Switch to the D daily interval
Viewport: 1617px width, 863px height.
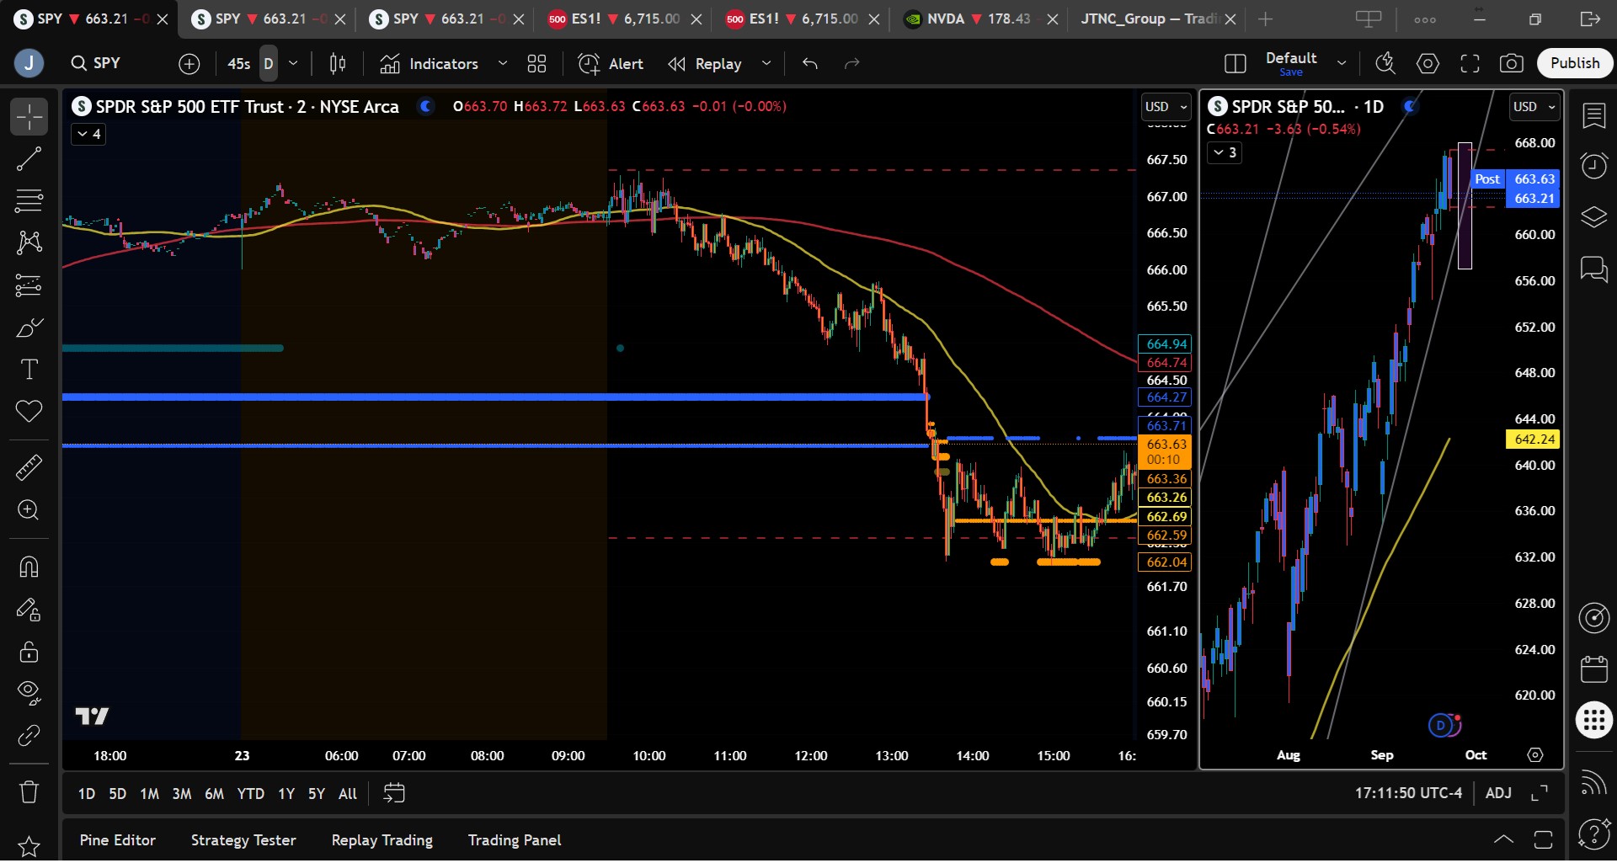269,63
